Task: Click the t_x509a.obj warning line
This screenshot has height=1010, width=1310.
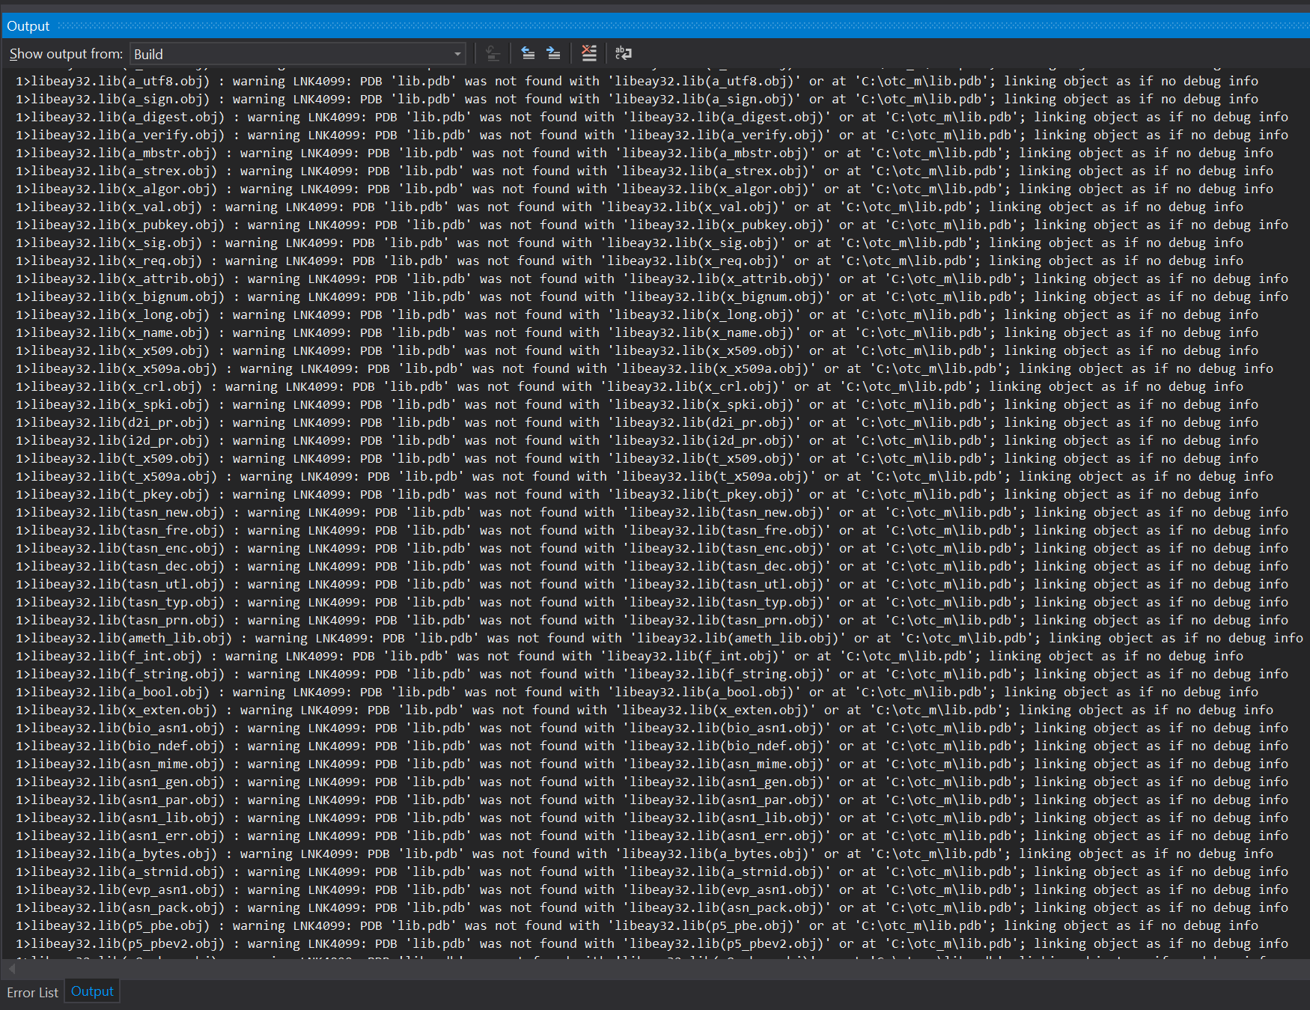Action: click(645, 476)
